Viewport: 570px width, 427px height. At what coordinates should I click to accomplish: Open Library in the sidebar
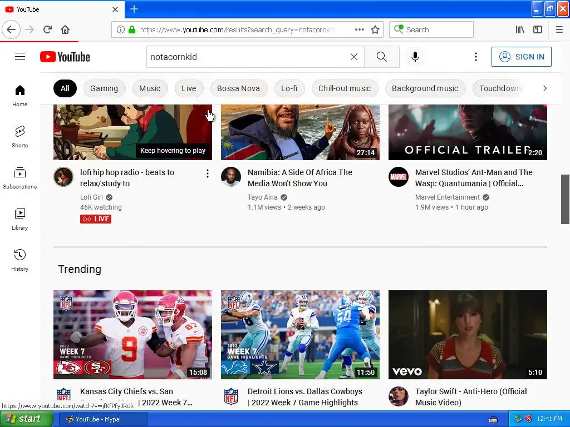point(20,219)
